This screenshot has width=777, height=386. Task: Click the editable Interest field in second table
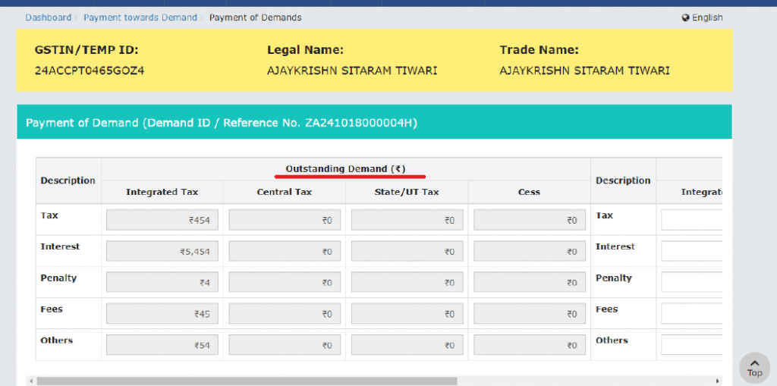(692, 251)
